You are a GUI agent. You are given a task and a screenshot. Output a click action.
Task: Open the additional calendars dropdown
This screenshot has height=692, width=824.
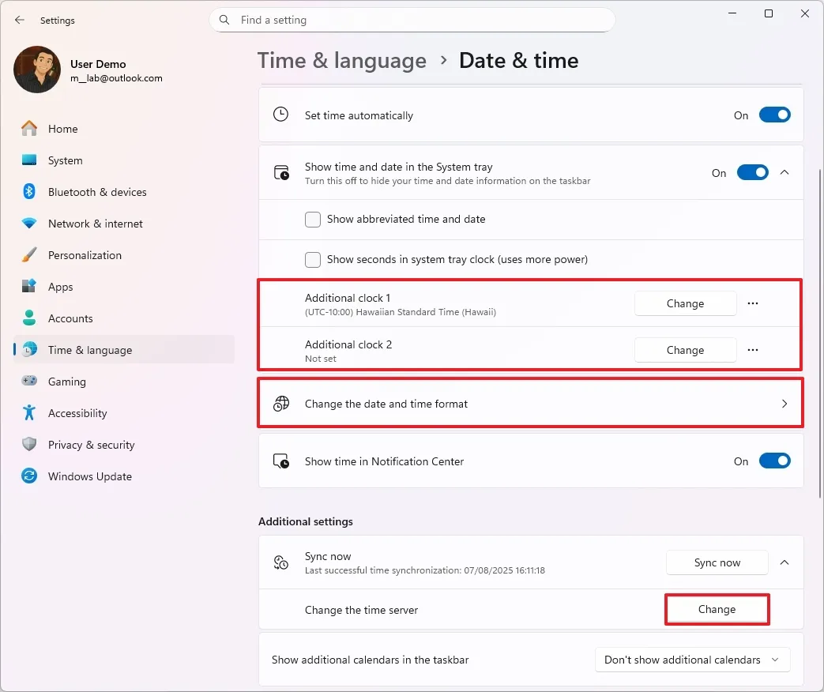click(691, 659)
